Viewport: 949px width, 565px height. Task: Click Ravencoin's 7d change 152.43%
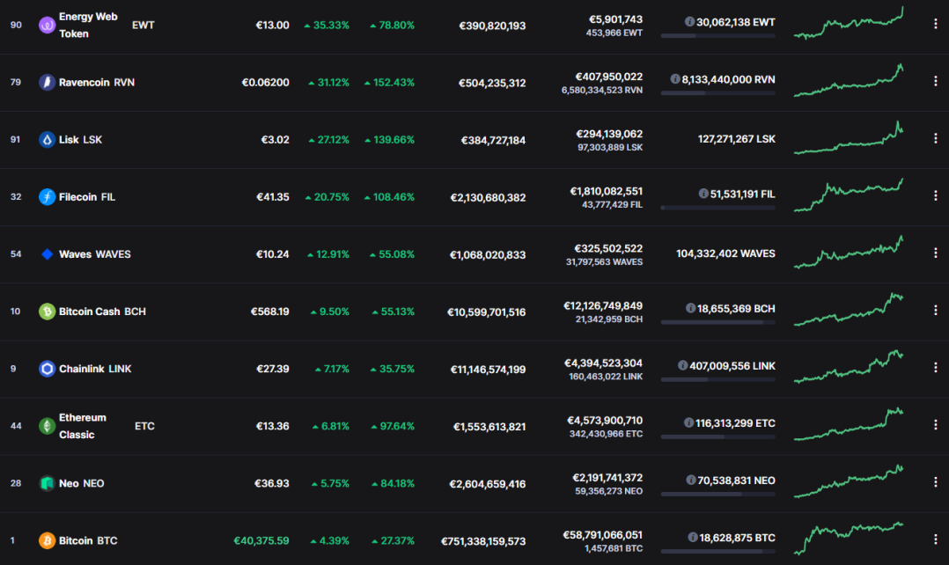(x=389, y=82)
